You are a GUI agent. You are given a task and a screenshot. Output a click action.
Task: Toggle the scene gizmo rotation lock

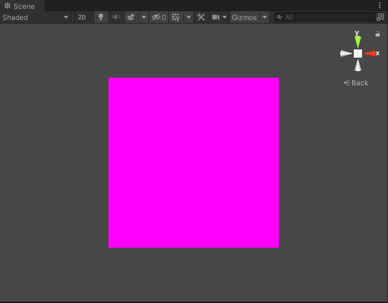coord(378,34)
